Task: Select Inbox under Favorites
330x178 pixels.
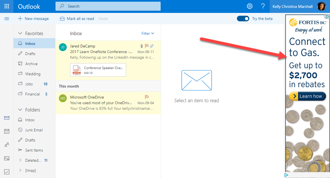Action: pos(34,44)
